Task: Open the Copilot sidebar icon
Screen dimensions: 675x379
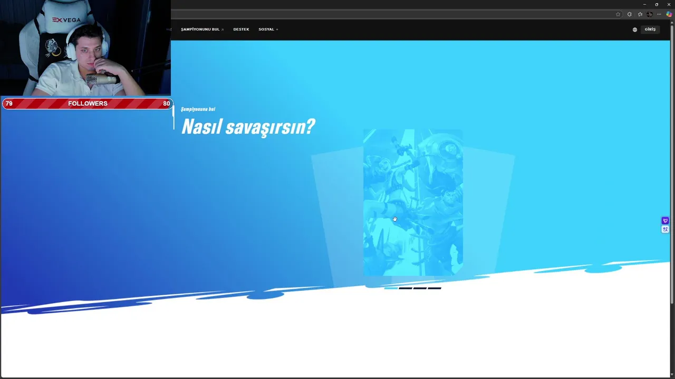Action: 669,14
